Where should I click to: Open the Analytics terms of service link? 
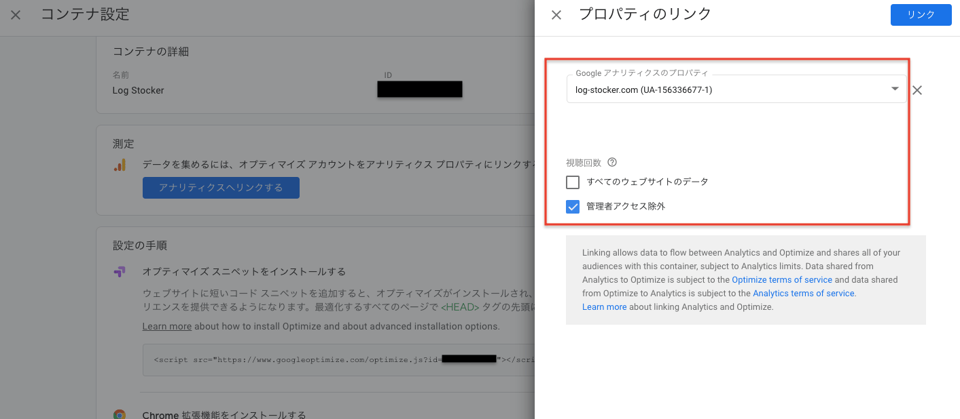click(804, 293)
